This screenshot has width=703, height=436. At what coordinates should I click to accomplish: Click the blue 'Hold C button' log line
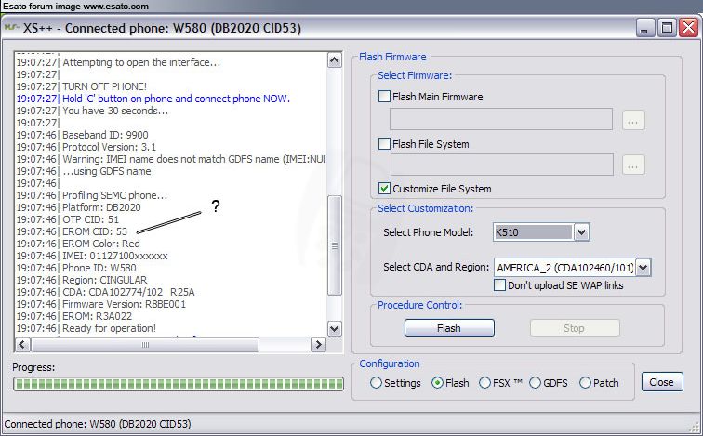176,99
